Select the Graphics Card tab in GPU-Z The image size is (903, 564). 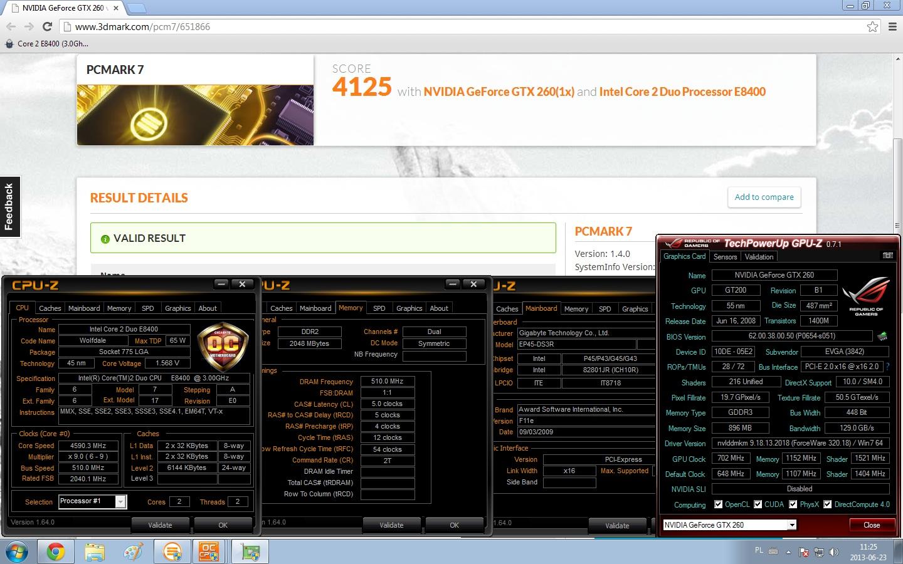coord(684,256)
